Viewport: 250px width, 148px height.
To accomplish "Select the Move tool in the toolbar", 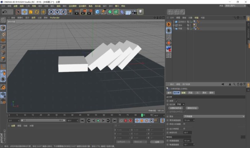I will tap(24, 12).
